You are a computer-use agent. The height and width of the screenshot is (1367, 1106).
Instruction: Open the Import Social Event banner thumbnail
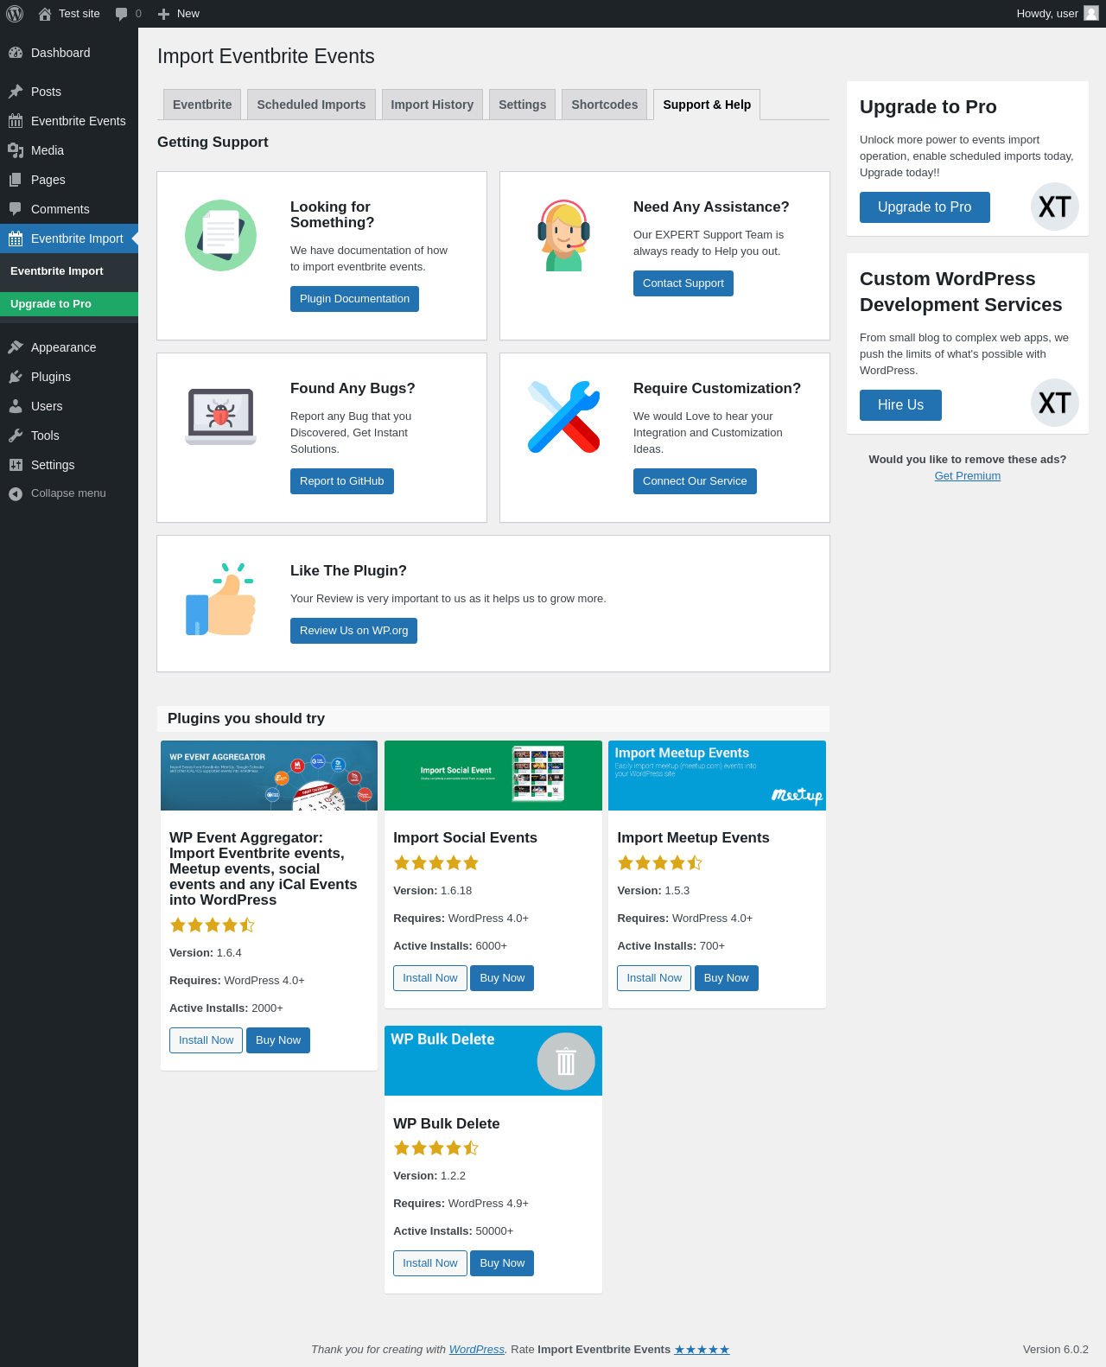[493, 775]
